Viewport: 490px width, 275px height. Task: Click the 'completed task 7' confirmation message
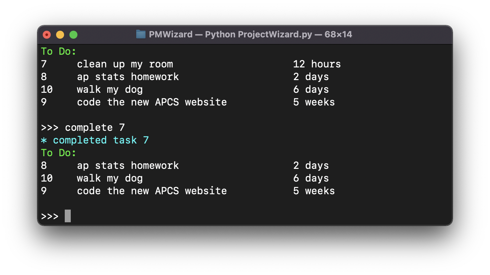click(101, 140)
